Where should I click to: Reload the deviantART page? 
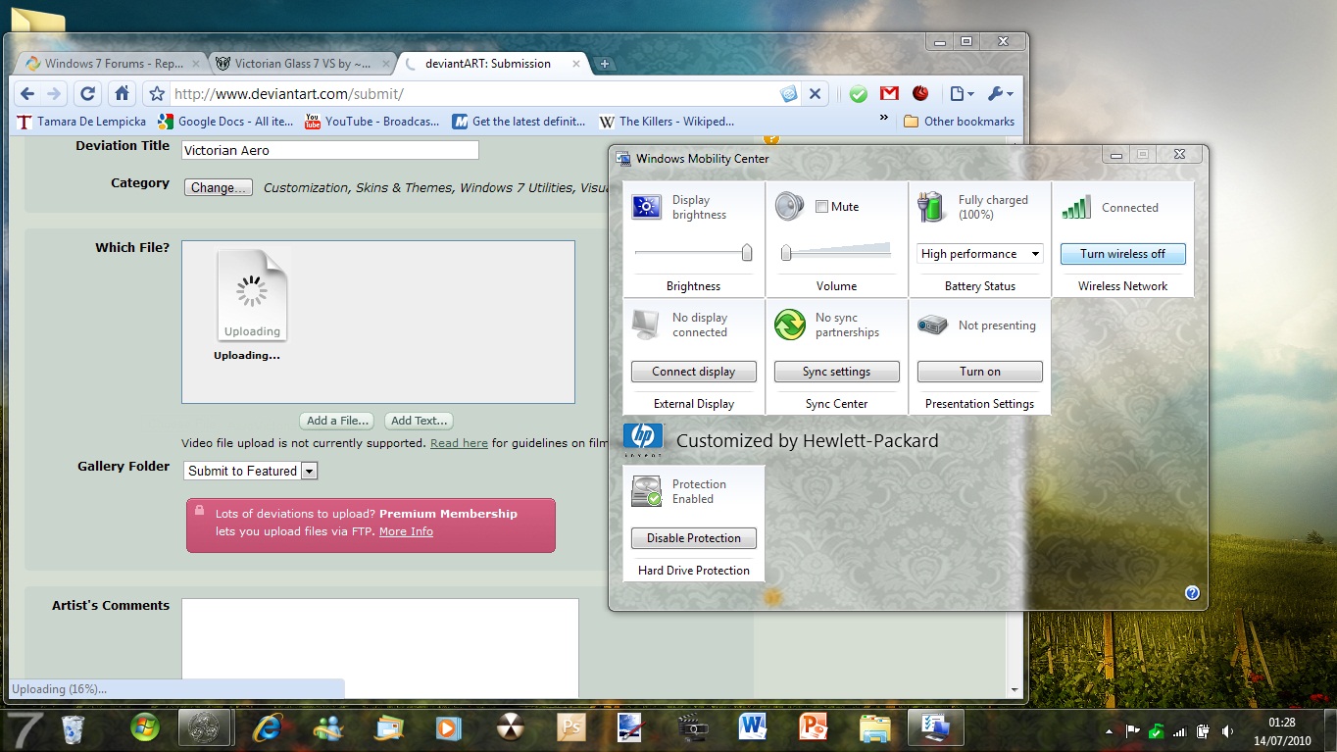87,94
